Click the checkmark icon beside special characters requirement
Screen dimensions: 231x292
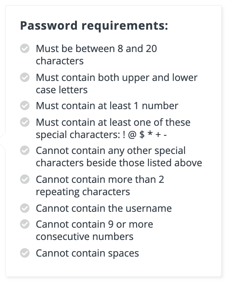coord(25,122)
